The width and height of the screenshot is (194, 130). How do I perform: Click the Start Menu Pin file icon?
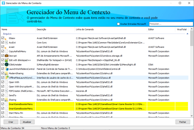(x=7, y=113)
